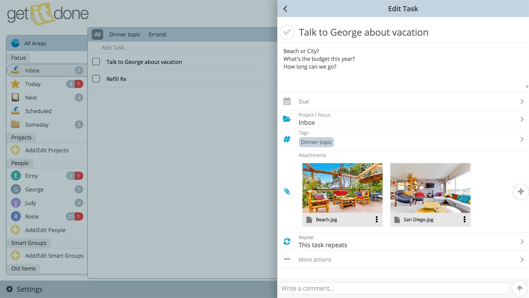The image size is (529, 298).
Task: Expand the Due section chevron
Action: [522, 101]
